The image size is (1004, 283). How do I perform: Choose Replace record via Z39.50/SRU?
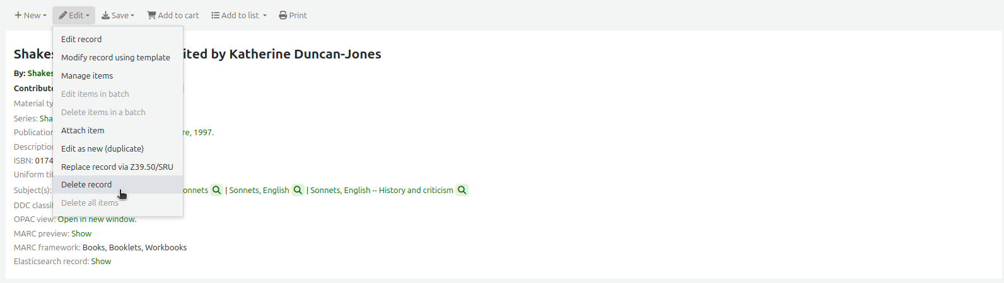coord(117,167)
